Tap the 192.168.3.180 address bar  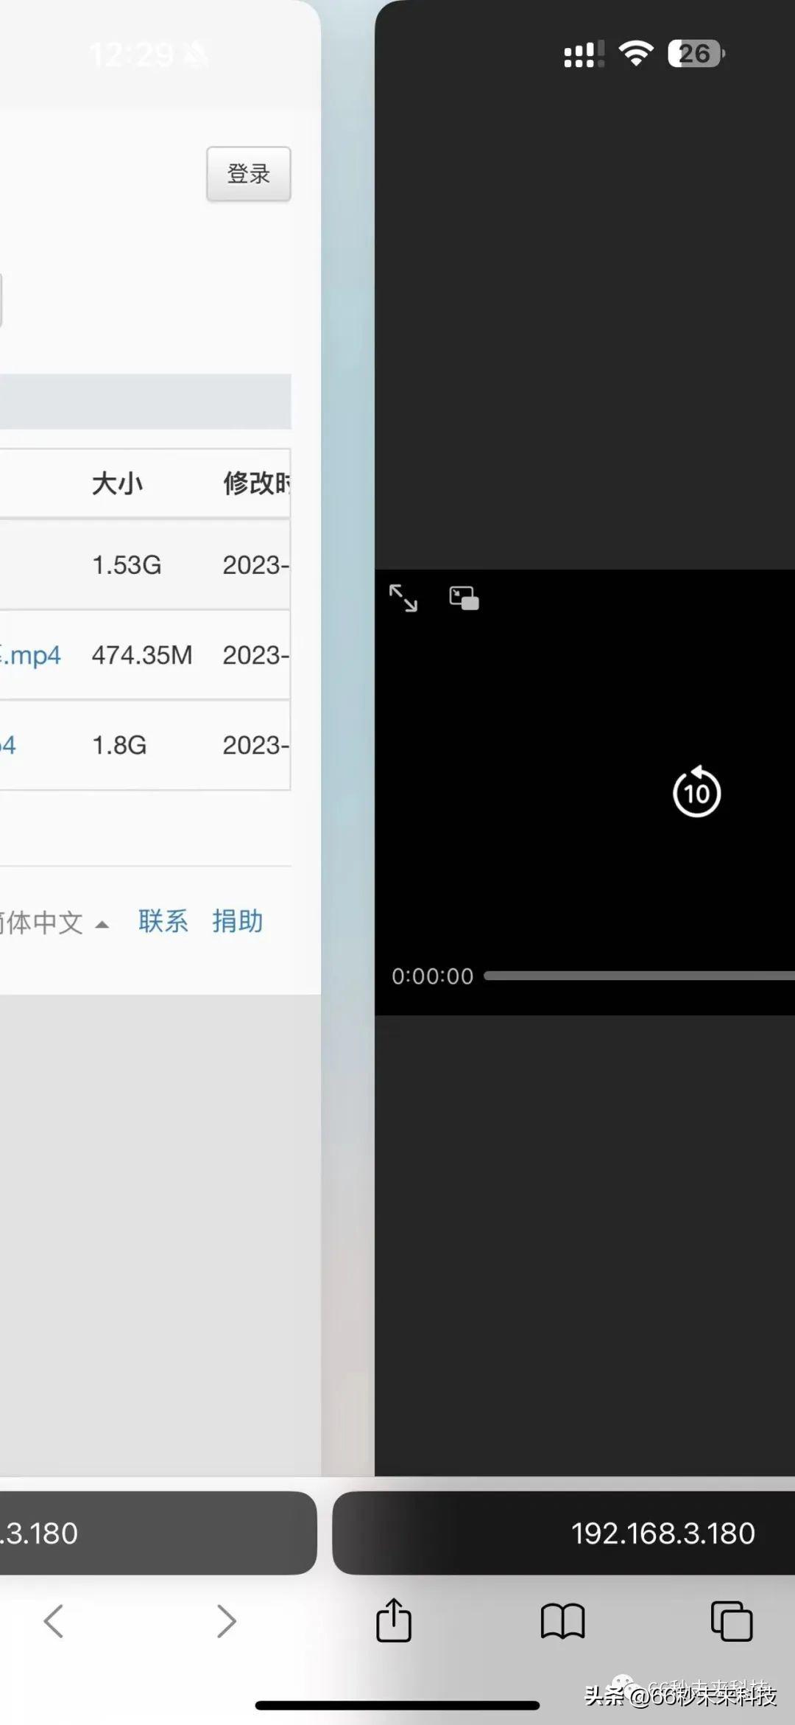tap(662, 1533)
